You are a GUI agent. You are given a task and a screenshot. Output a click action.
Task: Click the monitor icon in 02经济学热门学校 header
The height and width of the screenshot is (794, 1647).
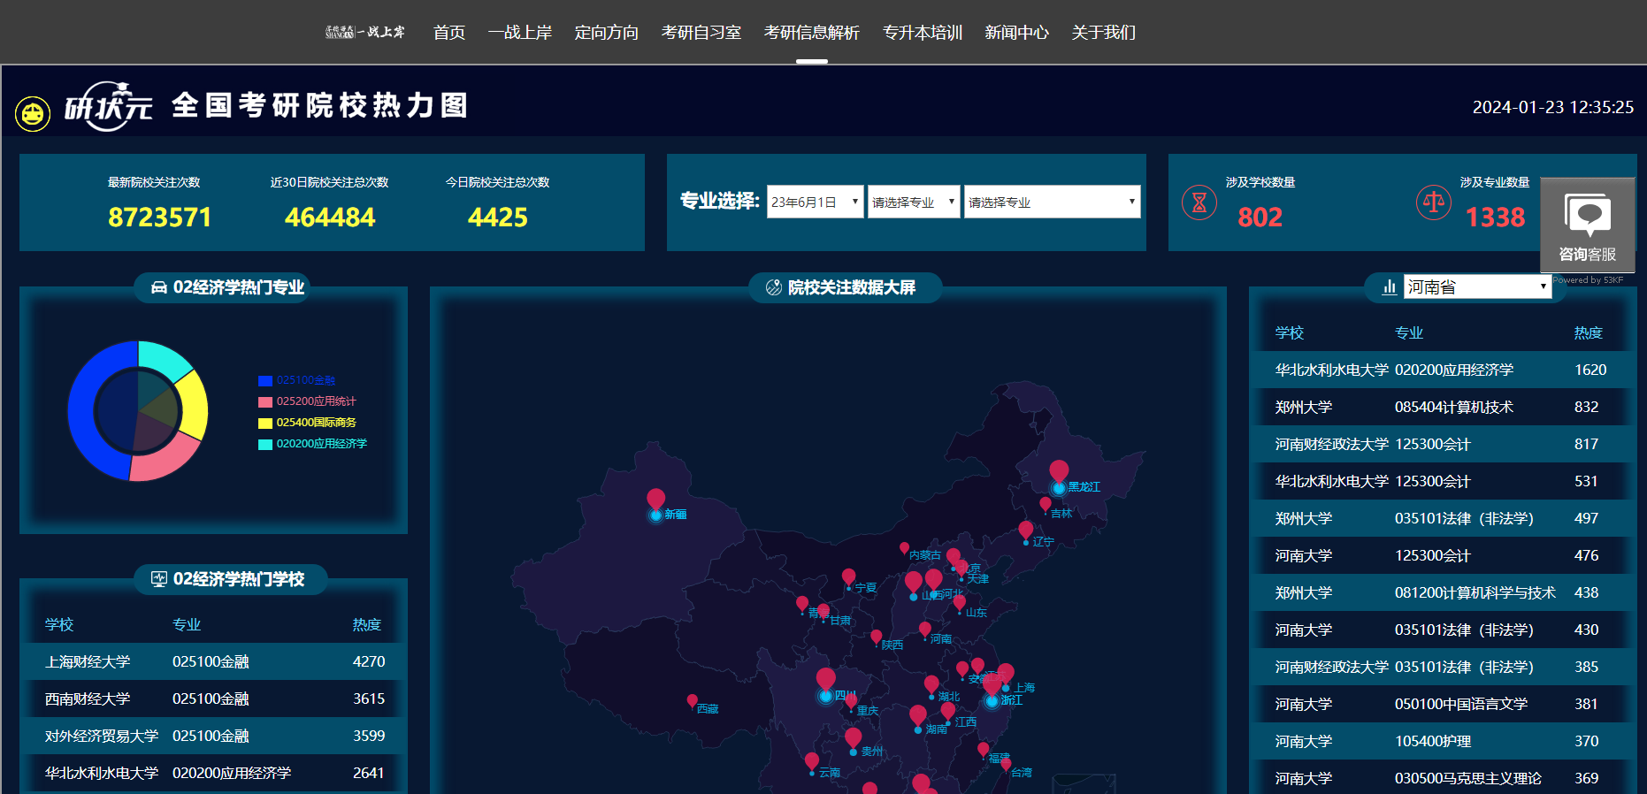pos(159,579)
